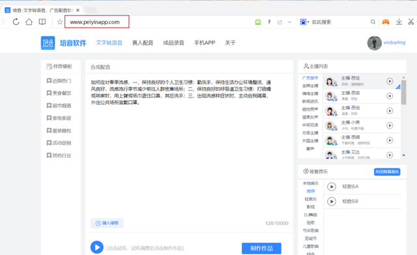Click the 插入停顿 button

tap(107, 223)
